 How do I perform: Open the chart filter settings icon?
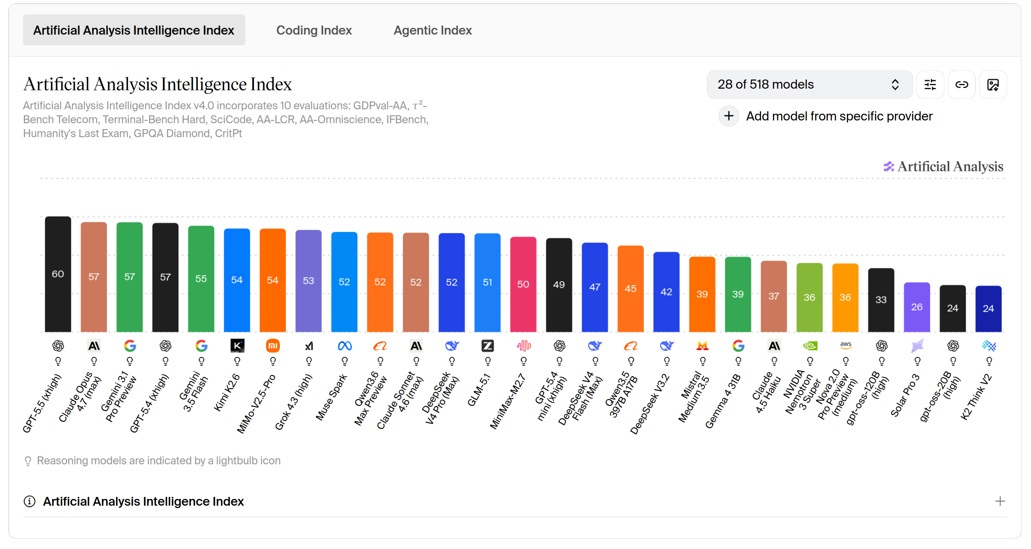click(x=930, y=84)
